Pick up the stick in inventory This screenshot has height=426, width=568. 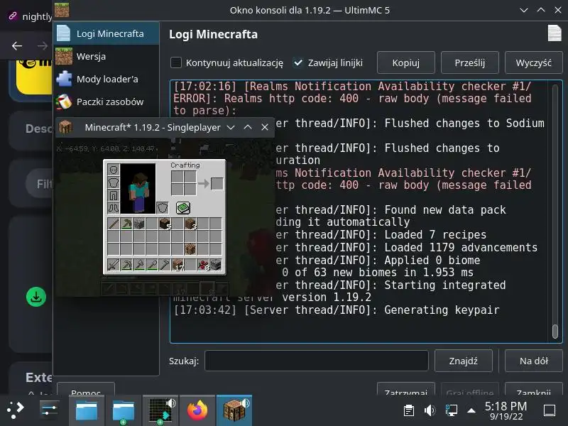[x=114, y=224]
